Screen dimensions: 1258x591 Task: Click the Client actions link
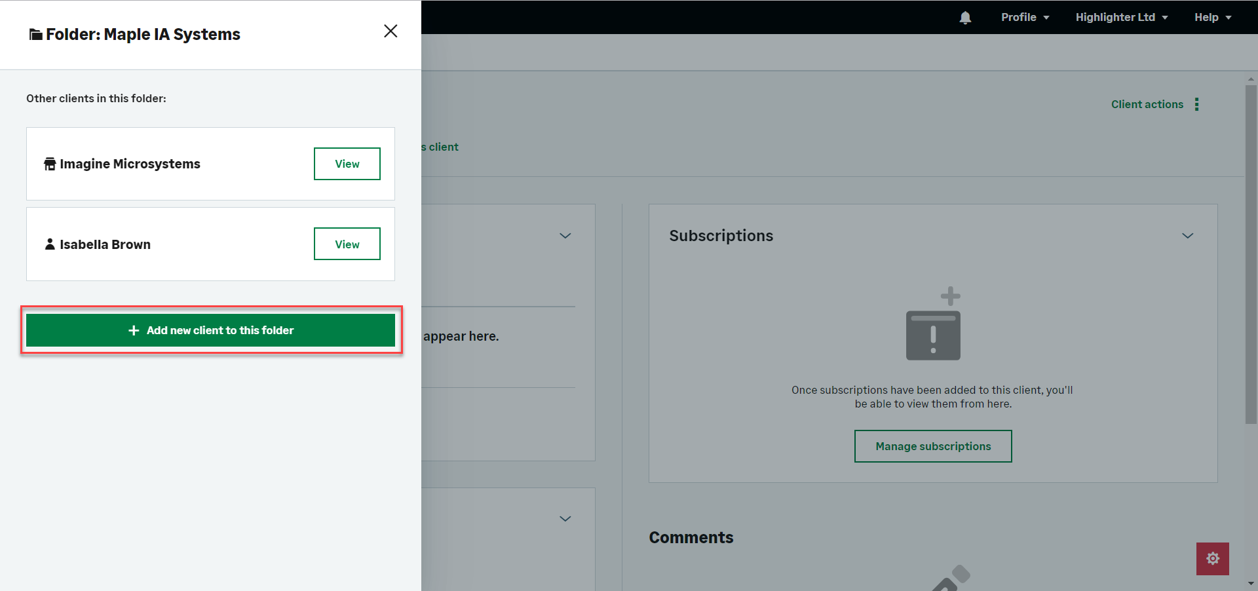tap(1147, 105)
